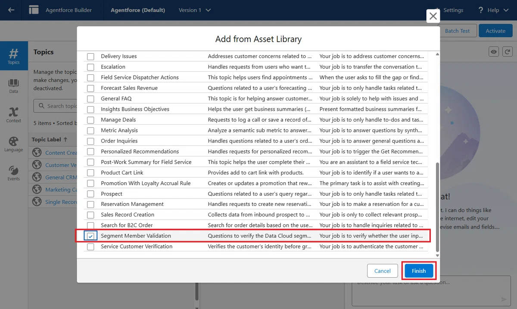This screenshot has height=309, width=517.
Task: Click 'Provides add to cart link' description
Action: coord(256,172)
